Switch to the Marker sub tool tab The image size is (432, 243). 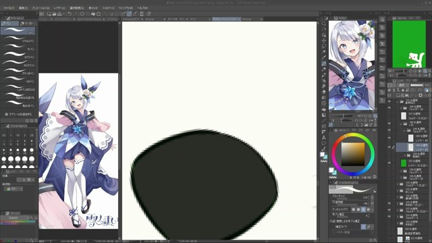point(27,24)
